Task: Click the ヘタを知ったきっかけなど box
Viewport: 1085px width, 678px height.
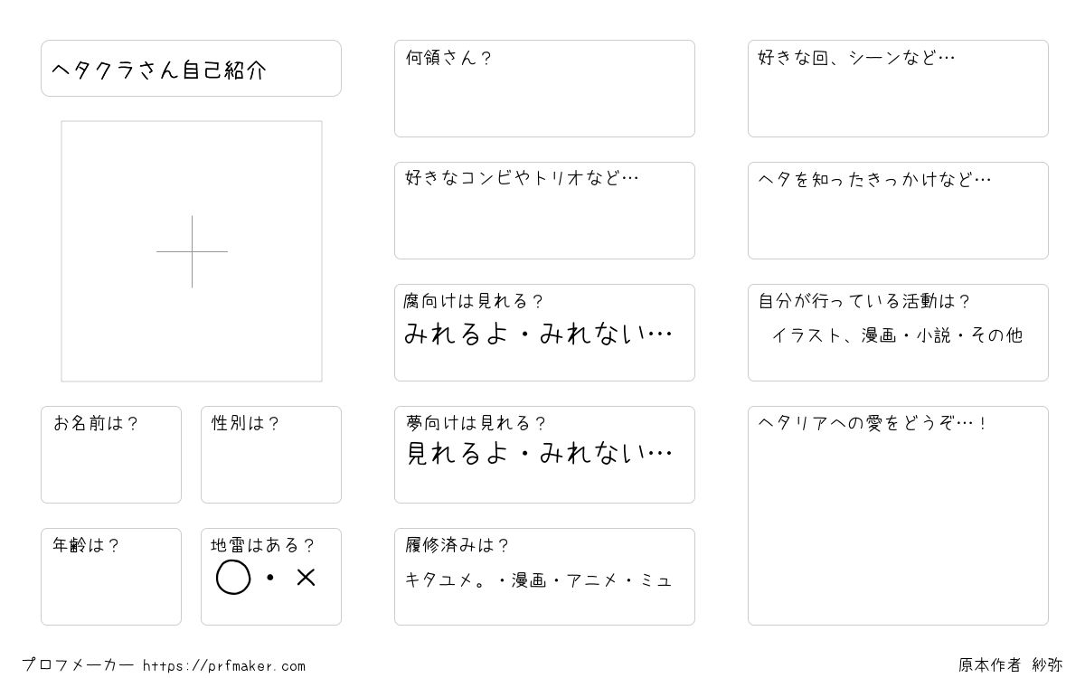Action: coord(898,211)
